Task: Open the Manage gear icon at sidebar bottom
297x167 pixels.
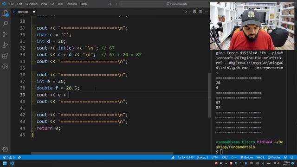Action: [x=5, y=149]
